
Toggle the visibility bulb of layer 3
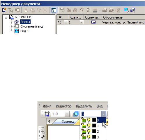point(89,137)
